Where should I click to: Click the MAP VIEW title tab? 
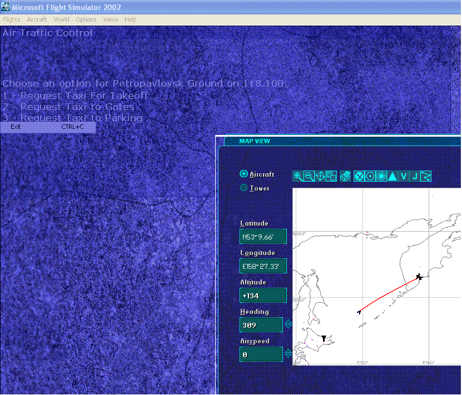pos(255,141)
